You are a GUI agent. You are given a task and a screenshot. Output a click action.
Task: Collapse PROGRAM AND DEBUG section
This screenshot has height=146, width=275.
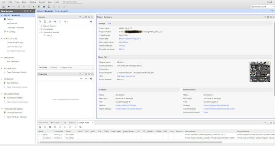(1, 109)
